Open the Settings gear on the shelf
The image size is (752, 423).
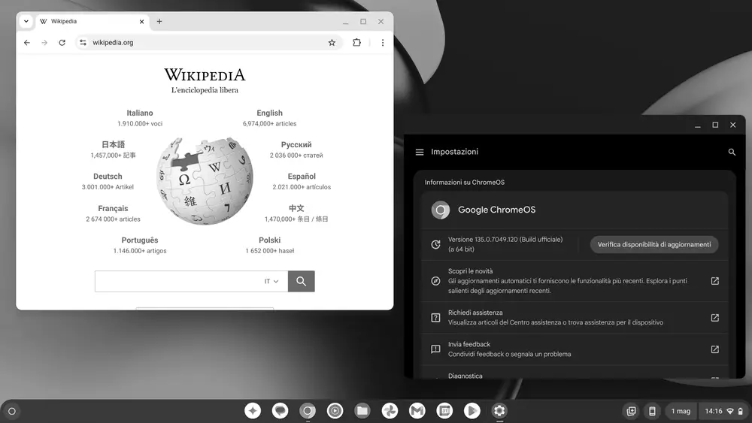499,410
